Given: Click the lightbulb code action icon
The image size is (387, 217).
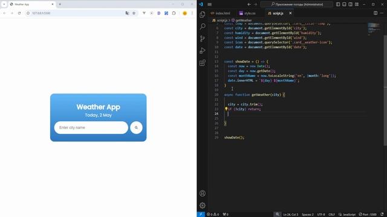Looking at the screenshot, I should [226, 108].
